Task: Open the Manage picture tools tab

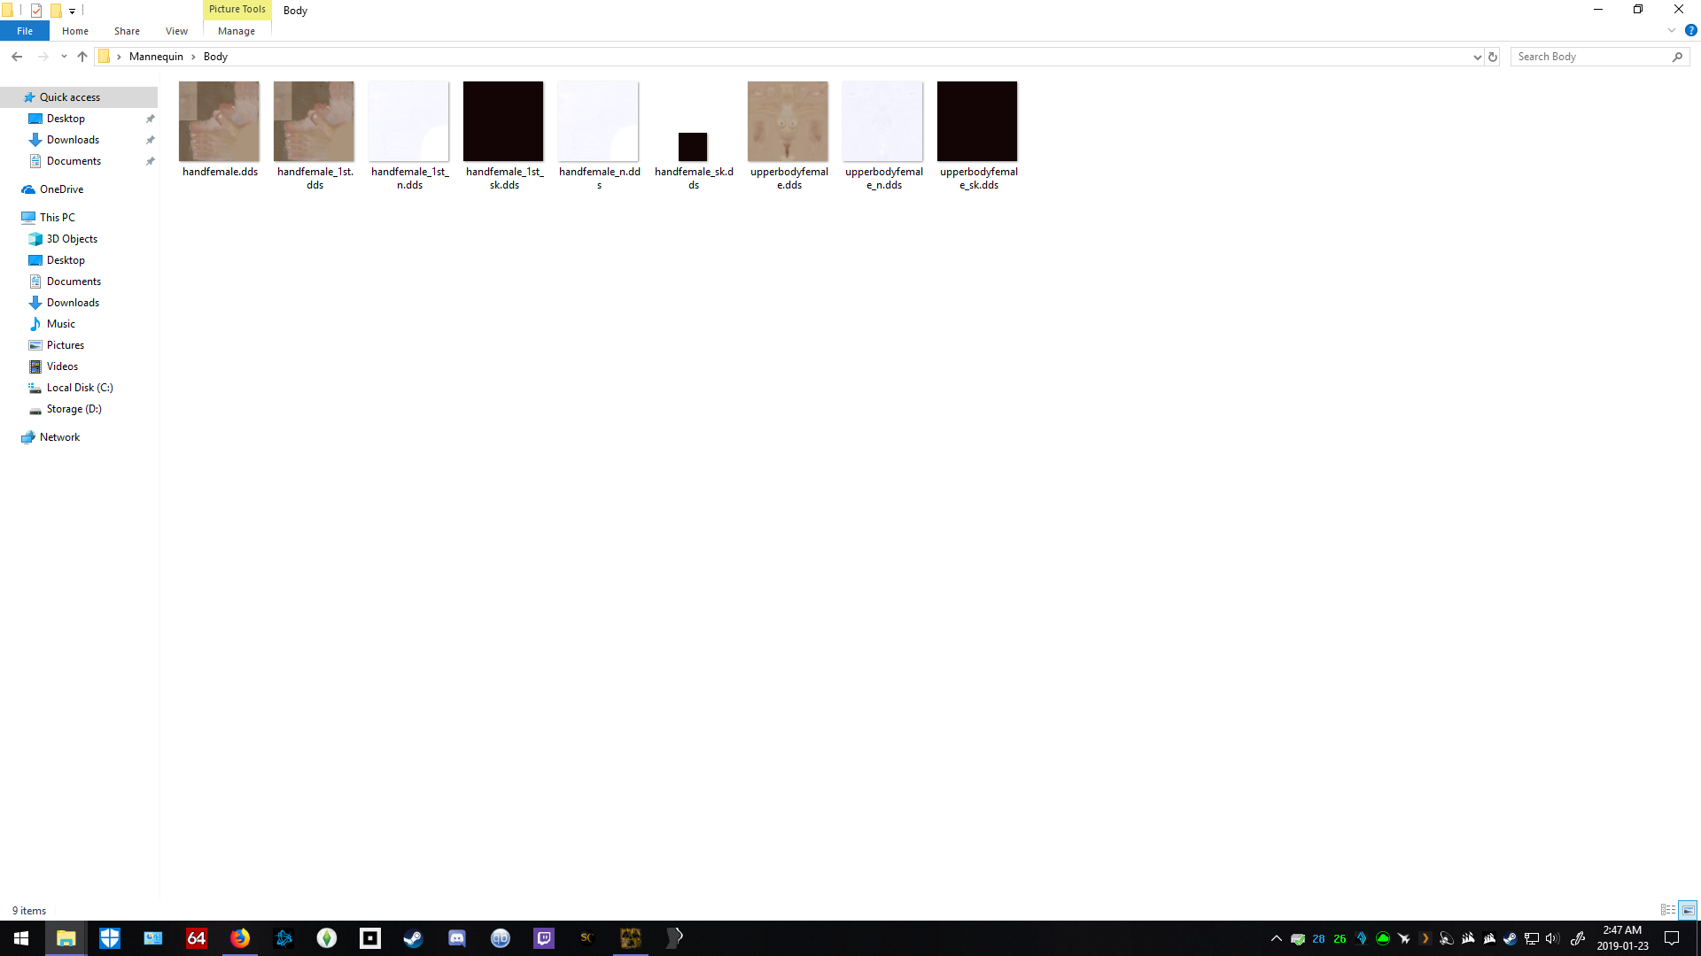Action: click(x=237, y=31)
